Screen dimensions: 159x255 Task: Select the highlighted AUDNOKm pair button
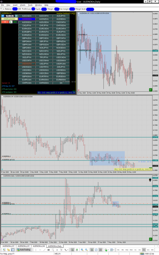26,19
